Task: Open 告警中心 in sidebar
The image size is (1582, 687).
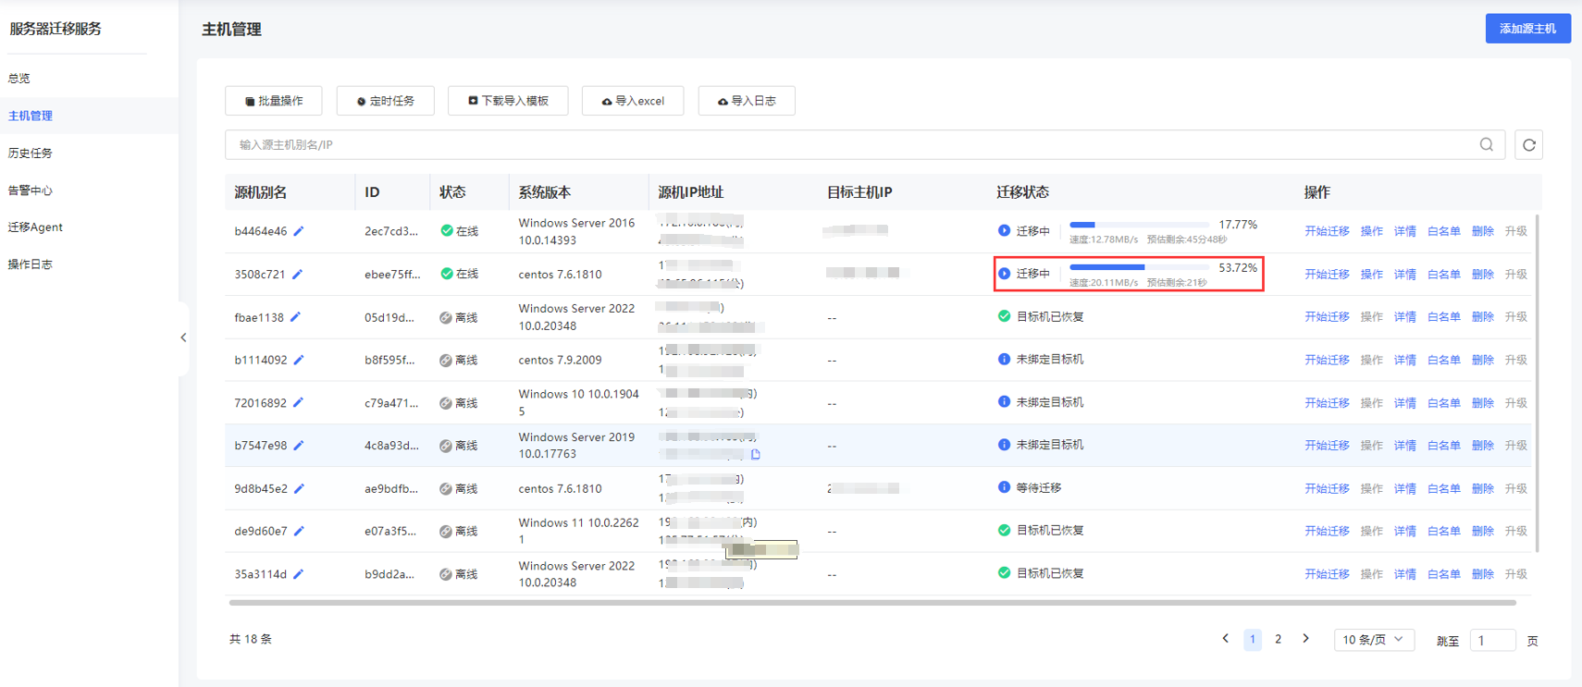Action: [x=31, y=190]
